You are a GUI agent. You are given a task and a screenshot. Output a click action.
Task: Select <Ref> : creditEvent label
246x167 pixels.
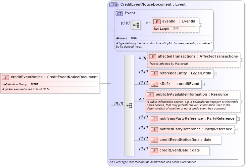click(179, 84)
